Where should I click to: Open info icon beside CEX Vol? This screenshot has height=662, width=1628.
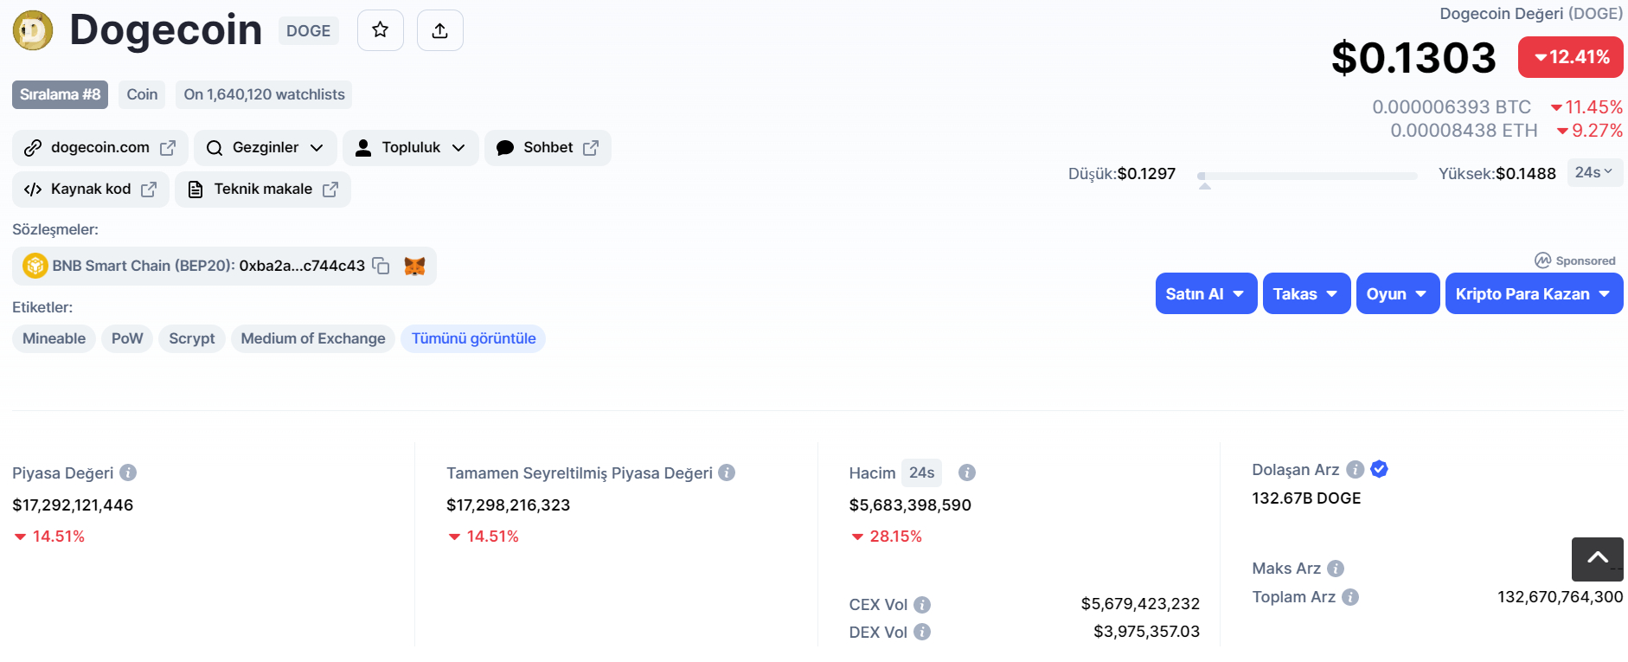(922, 605)
